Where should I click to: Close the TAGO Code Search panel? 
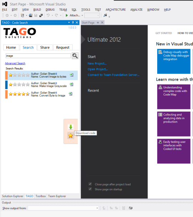pyautogui.click(x=77, y=22)
